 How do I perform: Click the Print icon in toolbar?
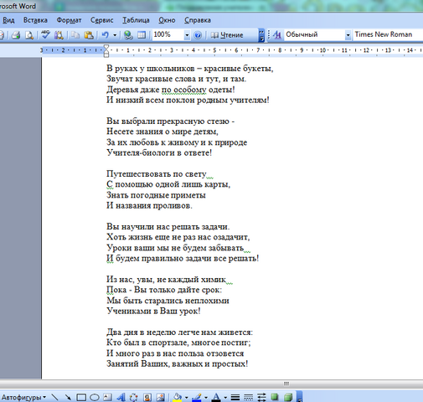tap(16, 35)
